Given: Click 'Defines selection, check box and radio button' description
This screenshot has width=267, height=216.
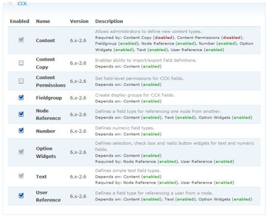Looking at the screenshot, I should [175, 146].
